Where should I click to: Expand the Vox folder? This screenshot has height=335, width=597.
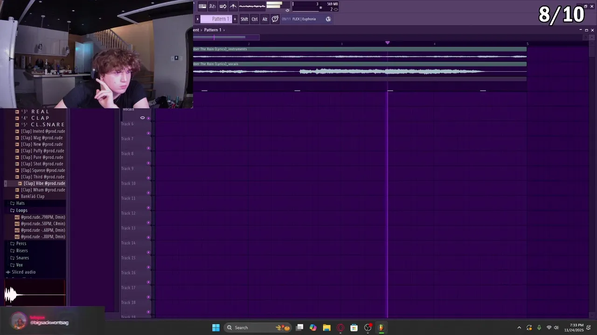17,265
